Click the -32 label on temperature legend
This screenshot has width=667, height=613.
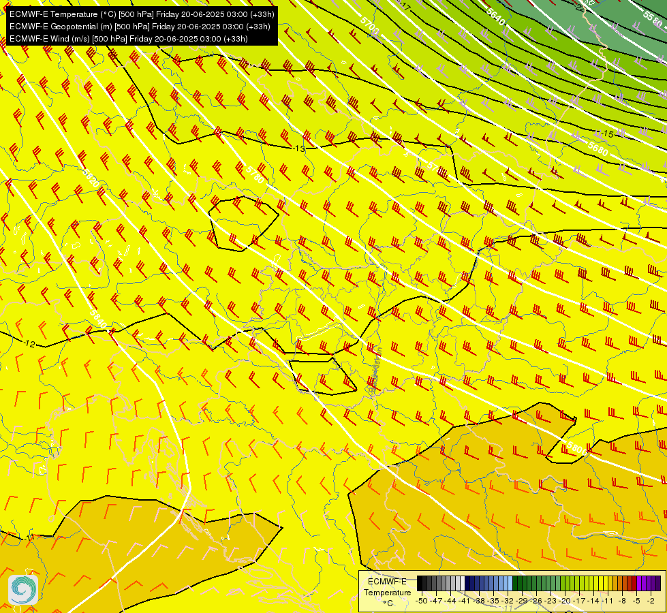(x=509, y=601)
